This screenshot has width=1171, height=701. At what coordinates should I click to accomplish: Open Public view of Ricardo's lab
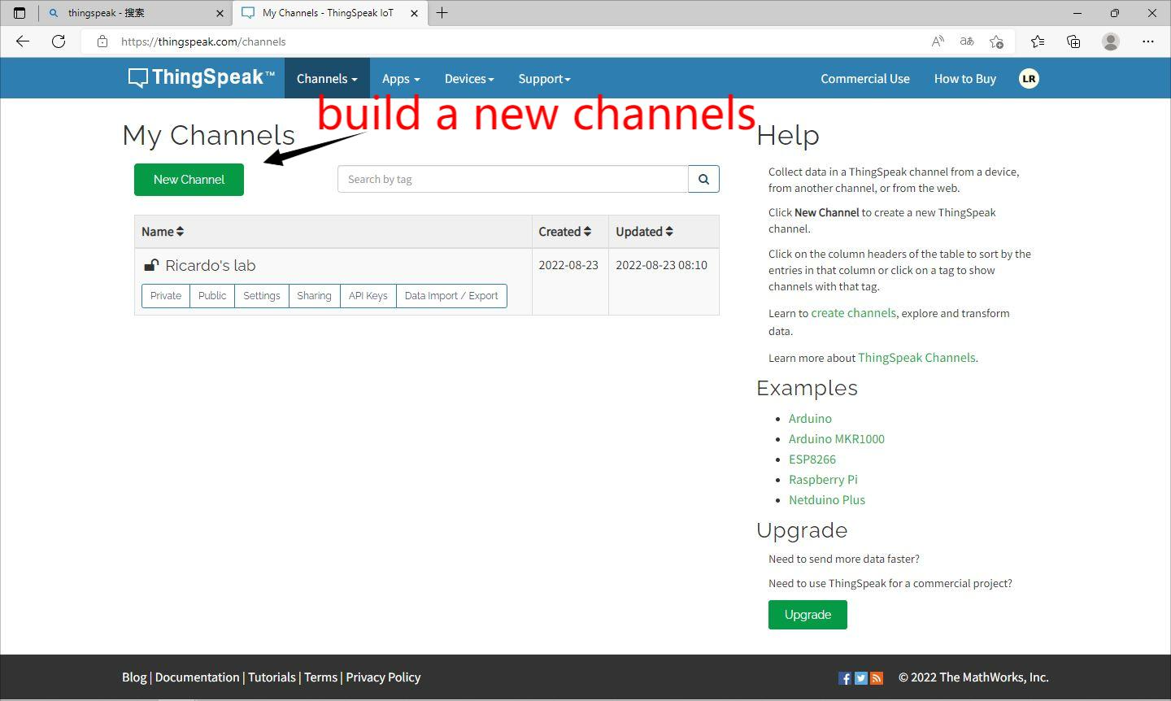(x=212, y=296)
